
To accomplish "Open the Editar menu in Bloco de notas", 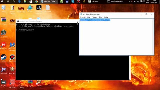I will (88, 17).
